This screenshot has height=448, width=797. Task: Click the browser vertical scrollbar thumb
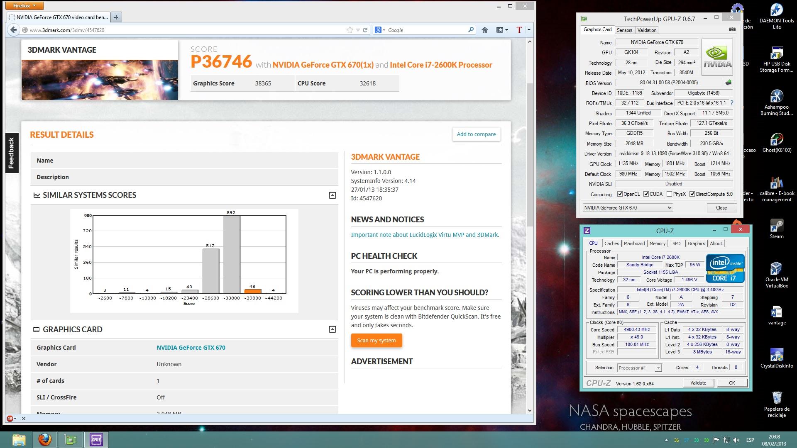click(x=530, y=155)
